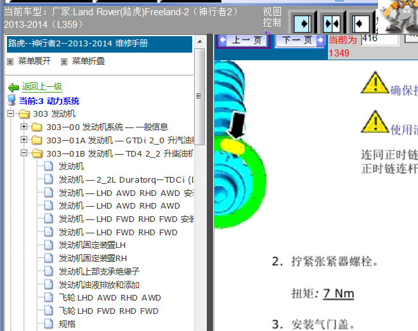This screenshot has width=418, height=331.
Task: Open 飞轮 LHD AWD RHD AWD item
Action: [110, 297]
